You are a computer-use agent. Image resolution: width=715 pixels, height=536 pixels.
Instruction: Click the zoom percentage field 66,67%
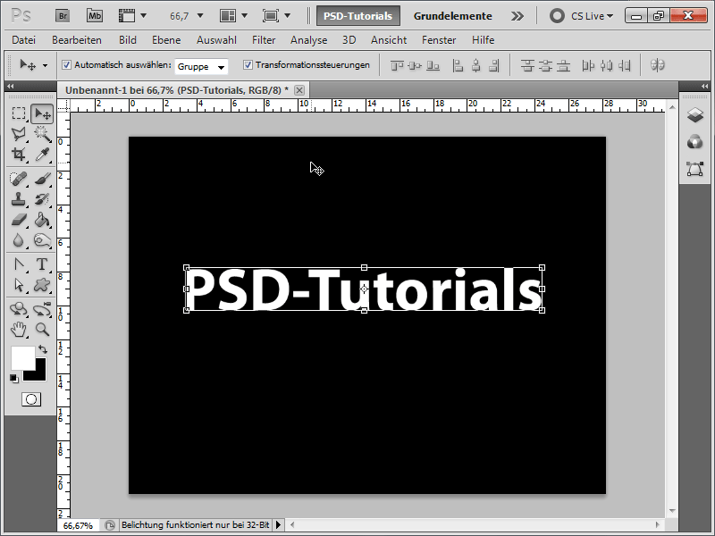(78, 525)
